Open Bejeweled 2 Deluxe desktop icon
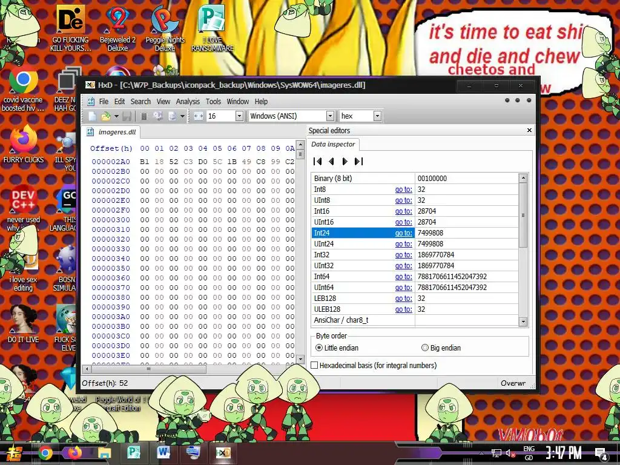Screen dimensions: 620x465 click(117, 28)
